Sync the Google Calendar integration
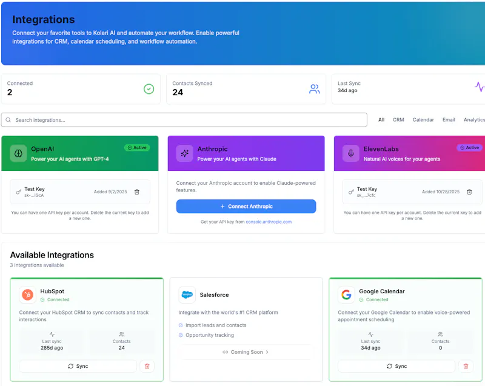485x386 pixels. click(x=396, y=366)
